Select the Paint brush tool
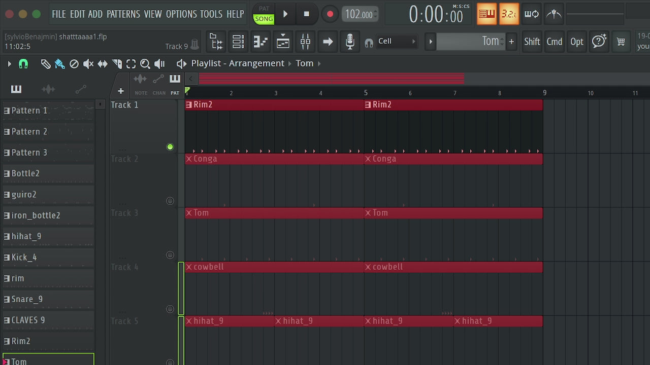Image resolution: width=650 pixels, height=365 pixels. pos(59,63)
